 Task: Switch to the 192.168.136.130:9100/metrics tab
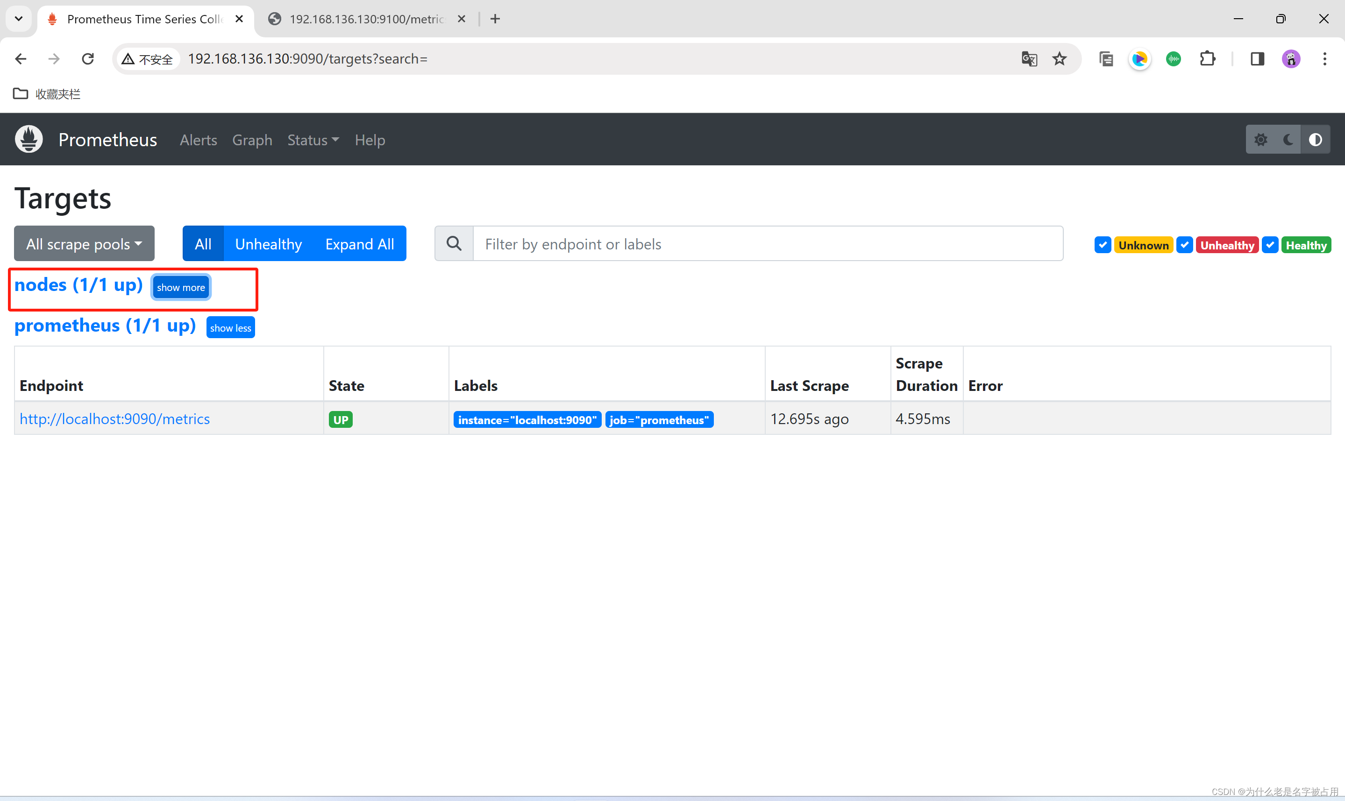point(367,20)
